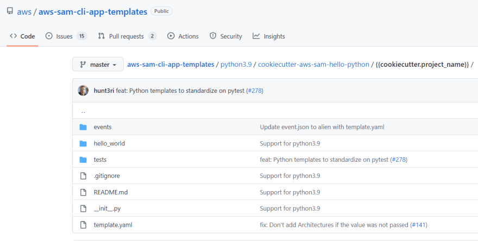Switch to the Code tab
This screenshot has height=241, width=478.
(22, 36)
